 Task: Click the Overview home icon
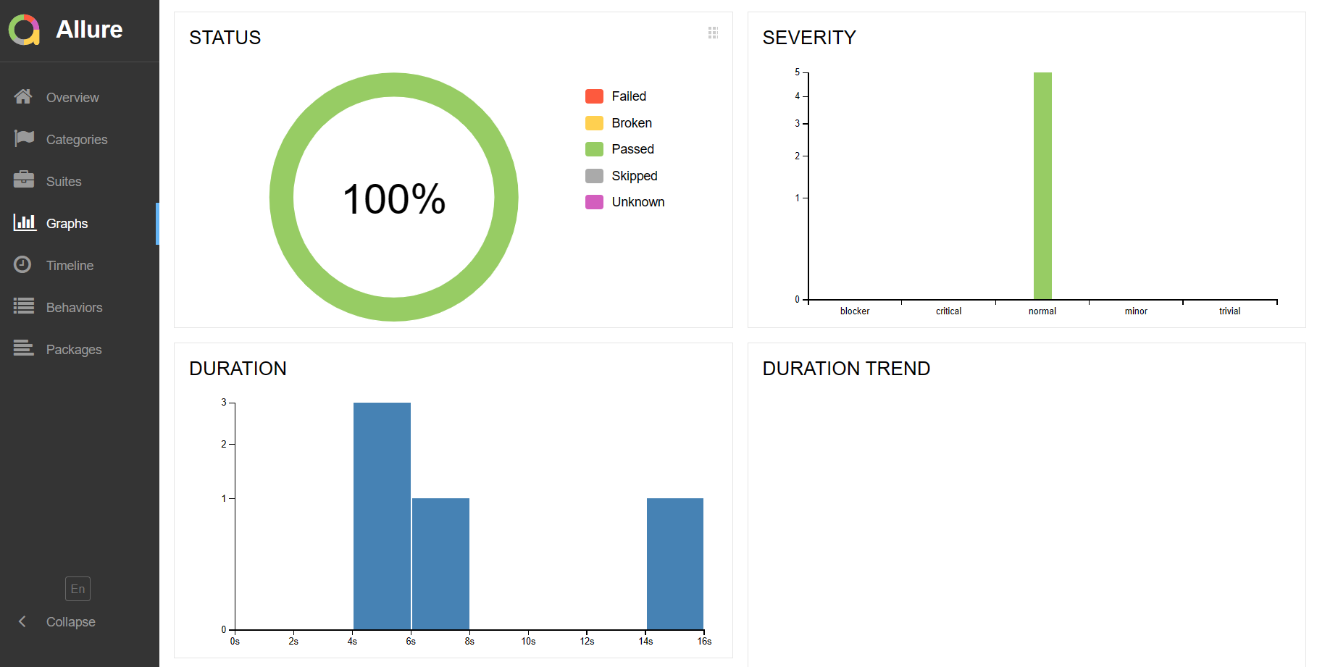click(x=23, y=96)
